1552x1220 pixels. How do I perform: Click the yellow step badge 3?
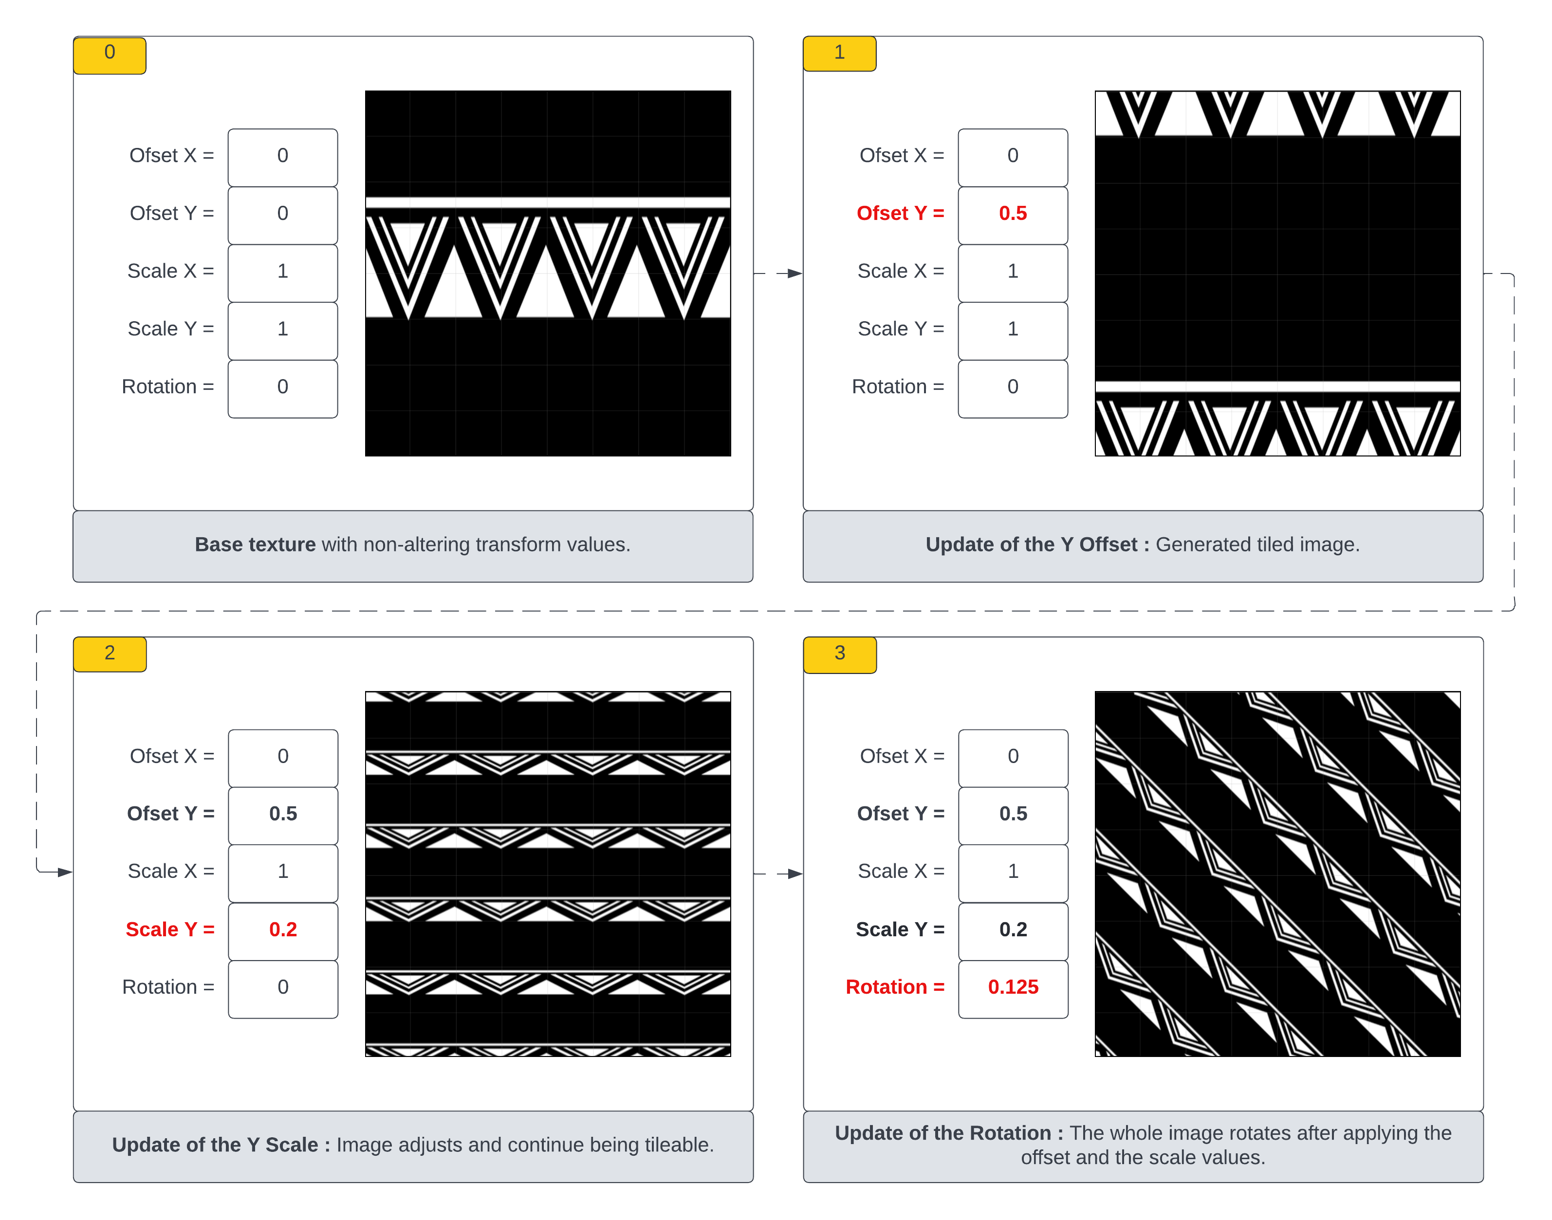click(x=840, y=655)
